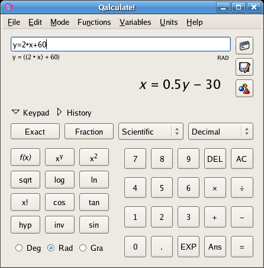Click the digit 0 key
This screenshot has width=264, height=268.
click(x=135, y=247)
